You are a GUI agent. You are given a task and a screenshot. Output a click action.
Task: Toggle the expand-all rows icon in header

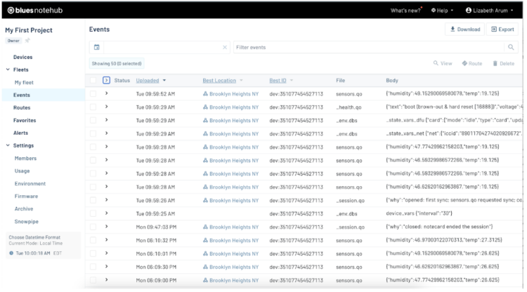[x=106, y=80]
